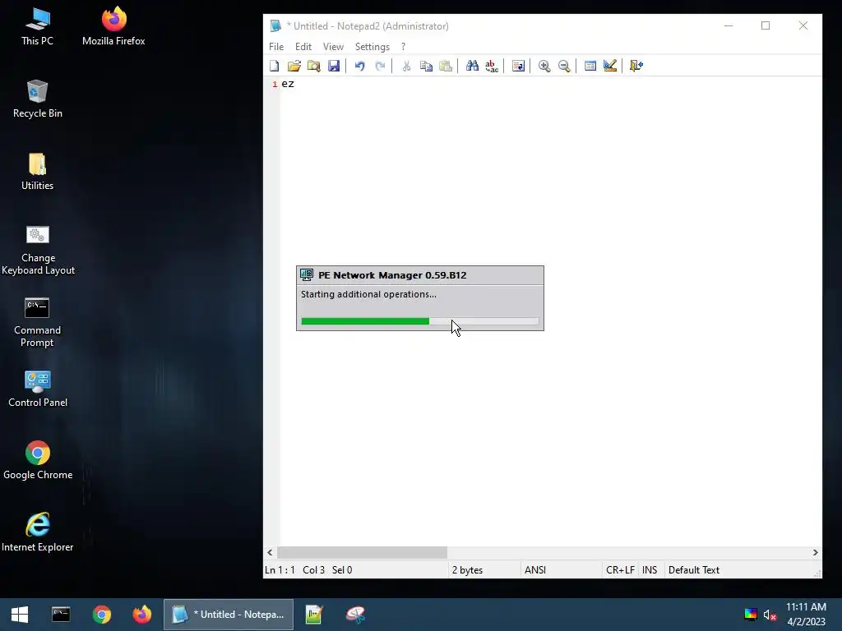The image size is (842, 631).
Task: Click the horizontal scrollbar thumb in Notepad2
Action: click(x=362, y=552)
